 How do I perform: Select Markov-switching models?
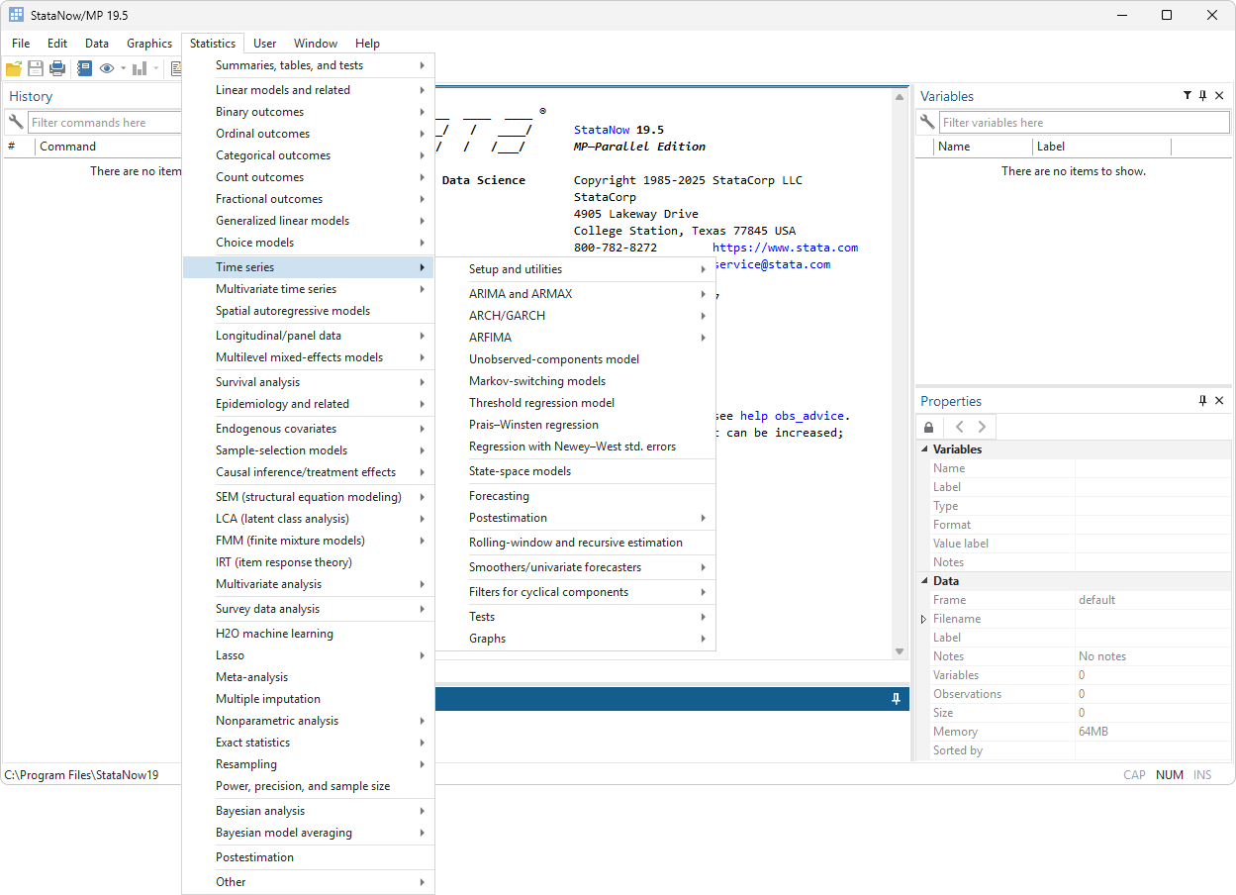[x=576, y=381]
